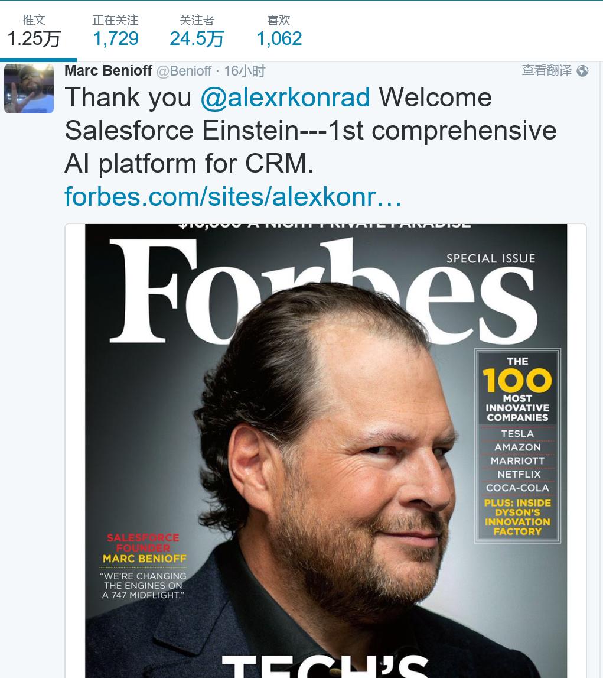This screenshot has width=603, height=678.
Task: Click the globe icon beside 查看翻译
Action: tap(582, 71)
